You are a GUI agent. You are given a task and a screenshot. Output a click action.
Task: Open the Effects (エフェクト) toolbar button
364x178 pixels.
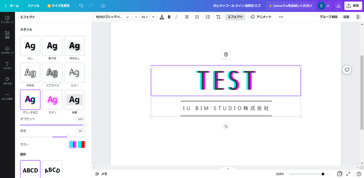[x=235, y=17]
